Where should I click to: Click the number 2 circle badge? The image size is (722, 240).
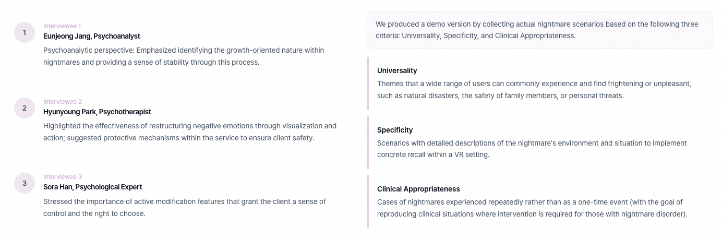[x=24, y=108]
